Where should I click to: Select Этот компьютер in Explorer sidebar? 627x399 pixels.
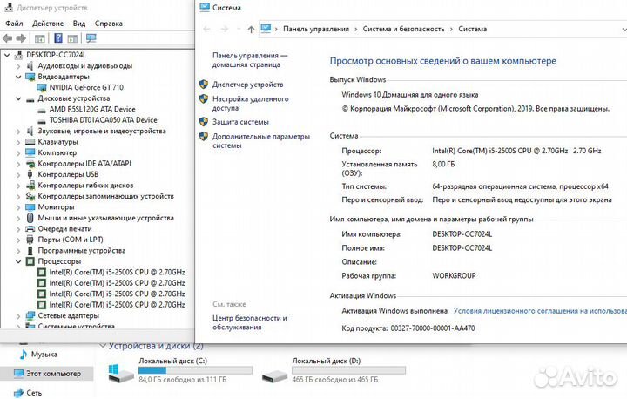pos(47,374)
